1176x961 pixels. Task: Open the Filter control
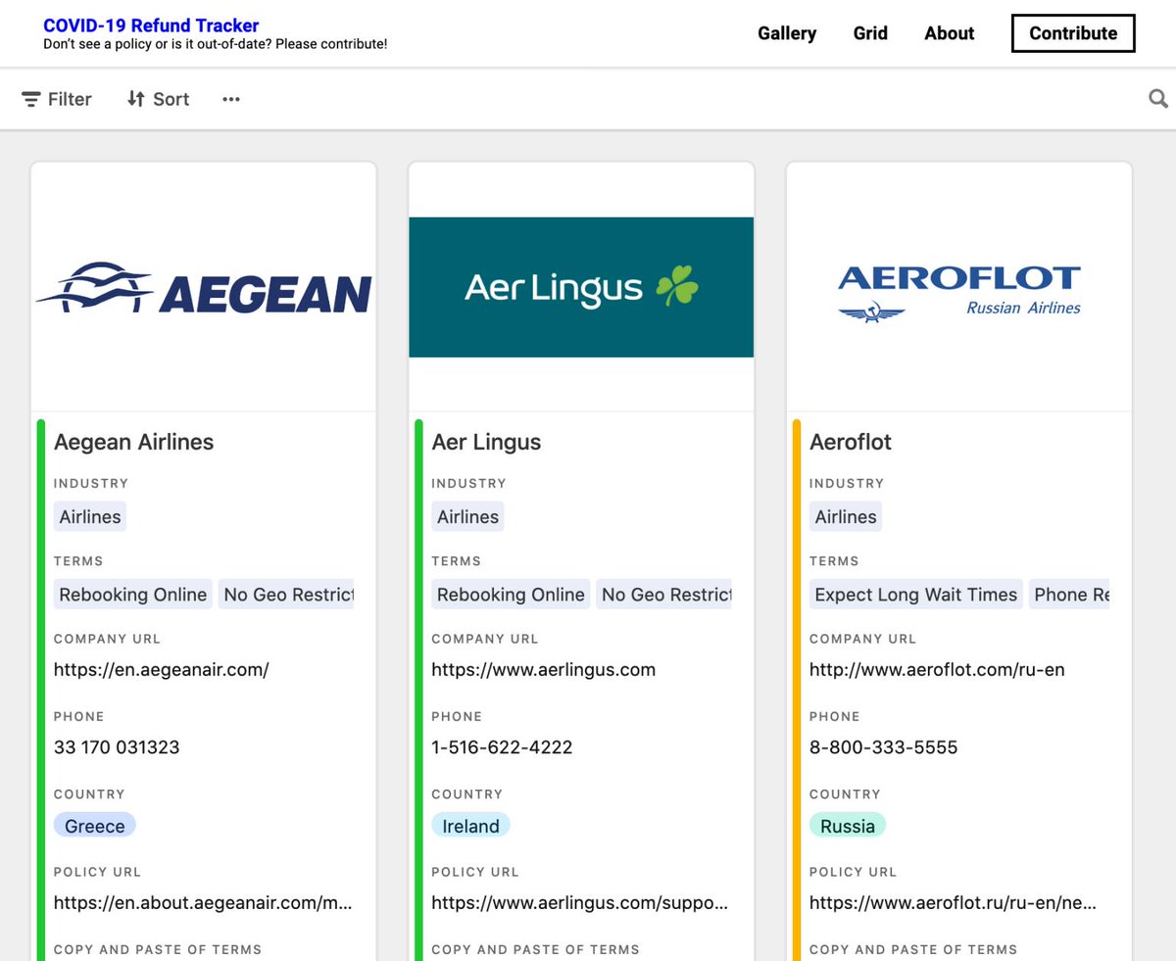(57, 99)
